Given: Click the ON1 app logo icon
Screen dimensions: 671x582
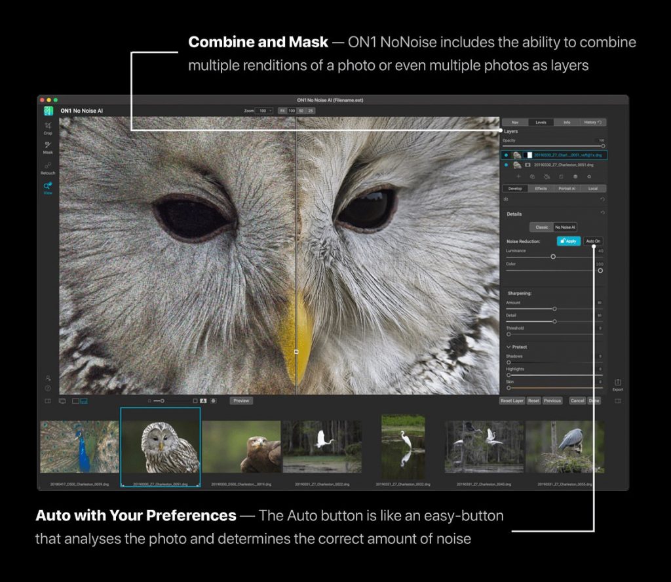Looking at the screenshot, I should click(x=48, y=111).
